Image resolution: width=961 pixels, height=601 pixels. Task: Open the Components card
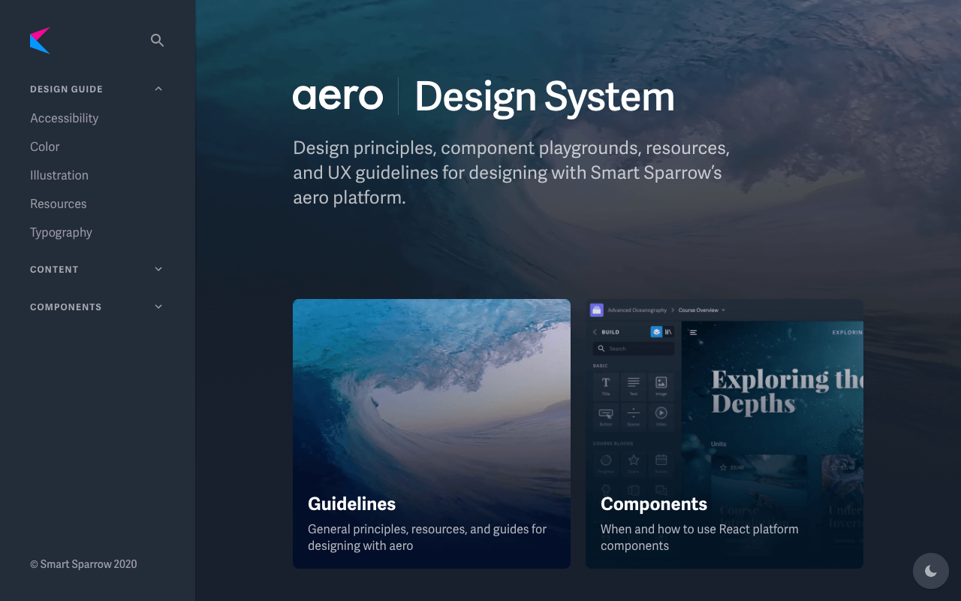725,433
